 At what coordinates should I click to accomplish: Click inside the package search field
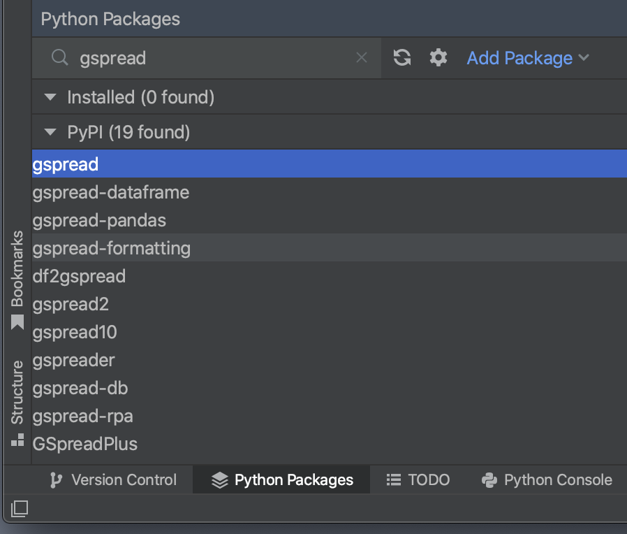coord(196,58)
